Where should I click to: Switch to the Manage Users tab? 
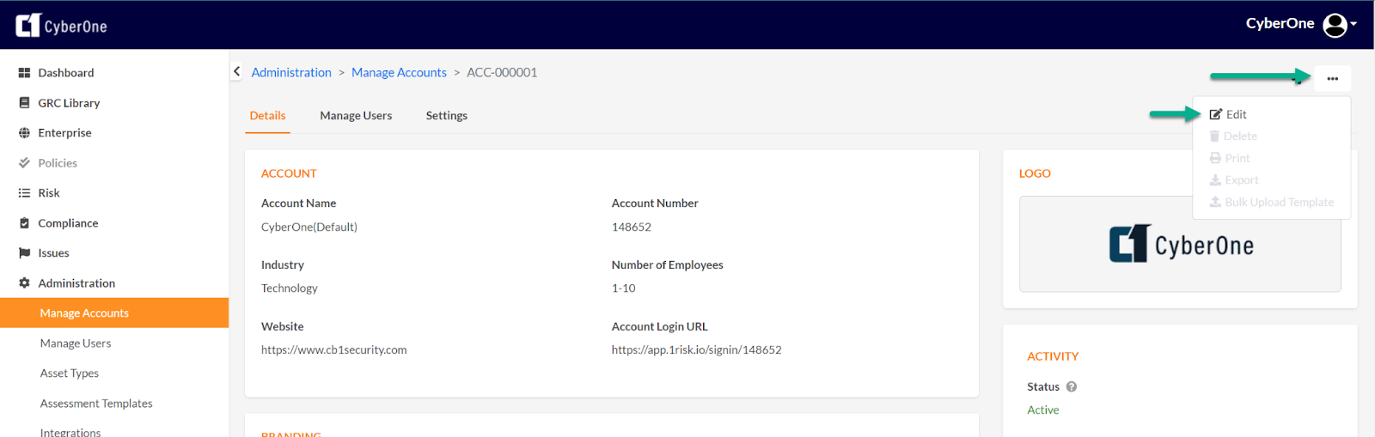(x=356, y=116)
